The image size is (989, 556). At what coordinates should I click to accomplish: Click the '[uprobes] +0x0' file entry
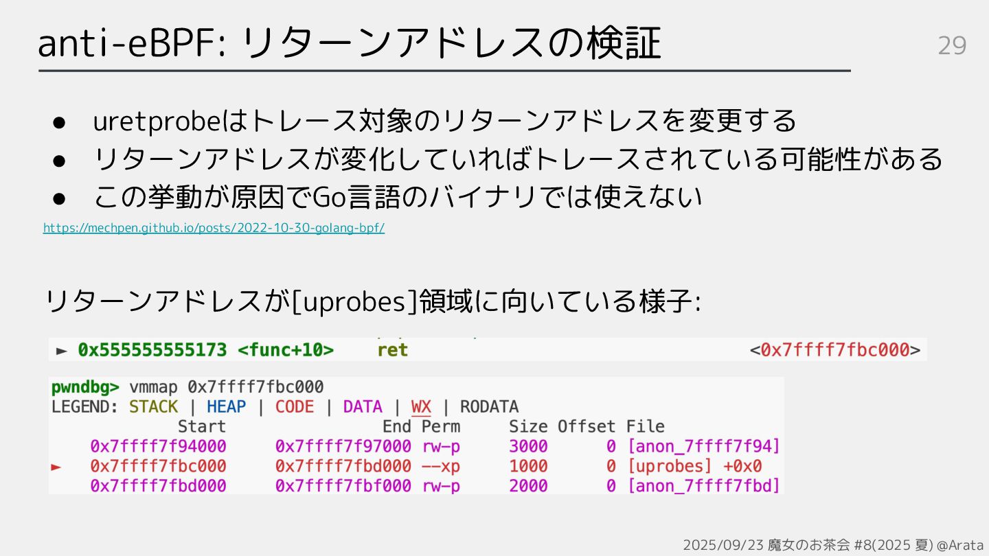(694, 466)
